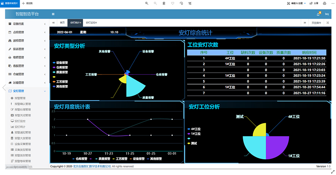
Task: Click the 北京众驰智汇数字技术有限公司 footer link
Action: tap(92, 166)
